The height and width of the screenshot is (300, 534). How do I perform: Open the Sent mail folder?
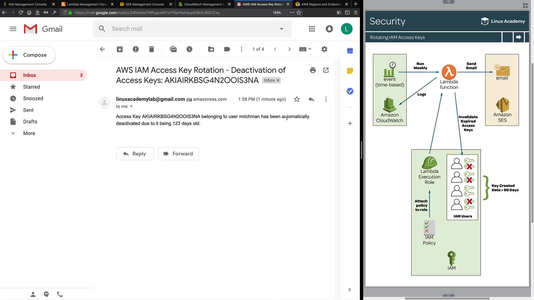pyautogui.click(x=28, y=110)
